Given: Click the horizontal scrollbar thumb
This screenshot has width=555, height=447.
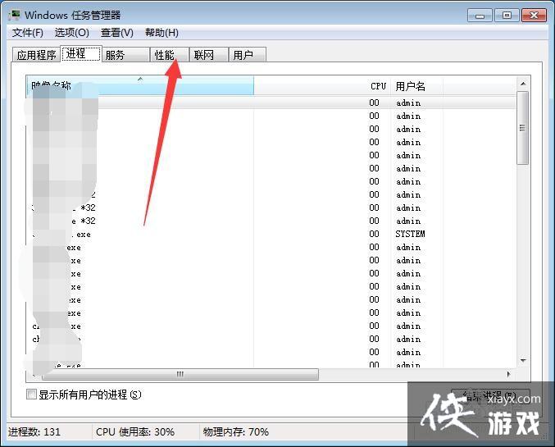Looking at the screenshot, I should pyautogui.click(x=180, y=374).
